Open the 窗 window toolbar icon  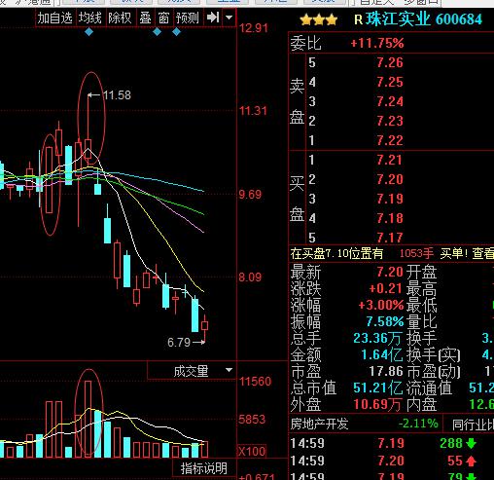tap(163, 18)
